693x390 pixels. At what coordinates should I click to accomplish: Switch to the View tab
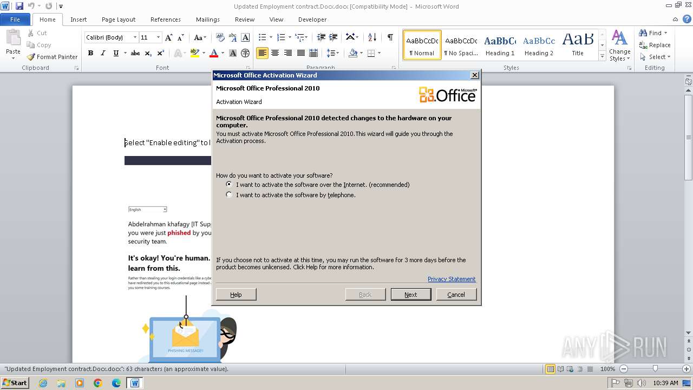click(276, 19)
